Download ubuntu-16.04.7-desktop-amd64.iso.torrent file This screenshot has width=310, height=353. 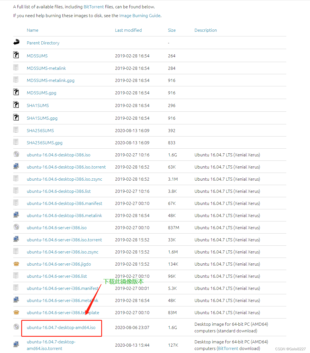[51, 345]
